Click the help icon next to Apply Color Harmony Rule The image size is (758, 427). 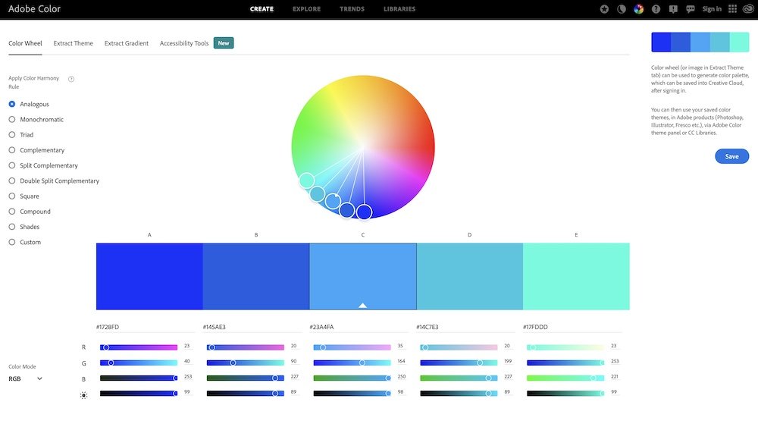71,79
